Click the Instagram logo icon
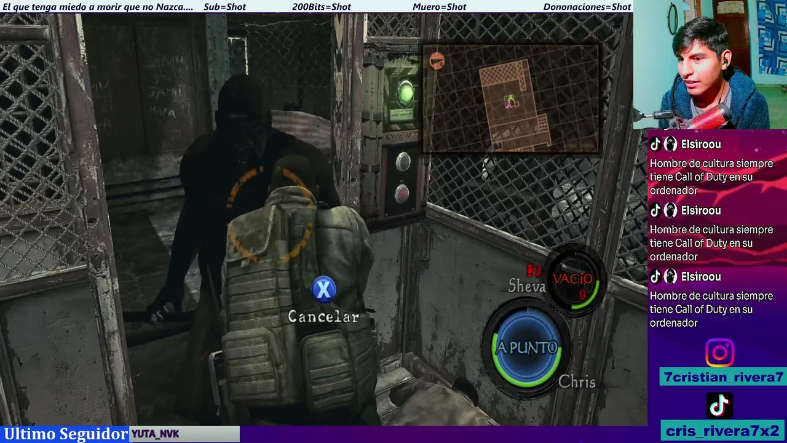 (719, 353)
